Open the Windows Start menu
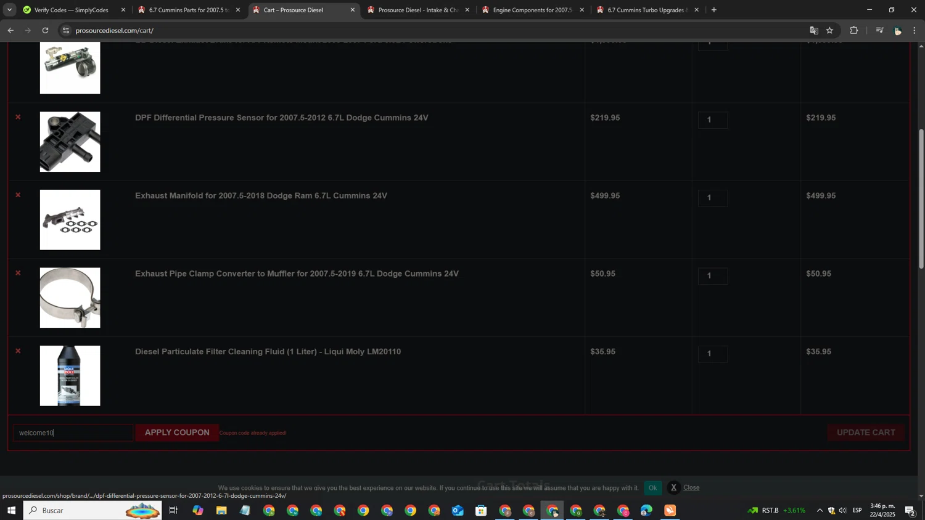This screenshot has height=520, width=925. tap(11, 510)
